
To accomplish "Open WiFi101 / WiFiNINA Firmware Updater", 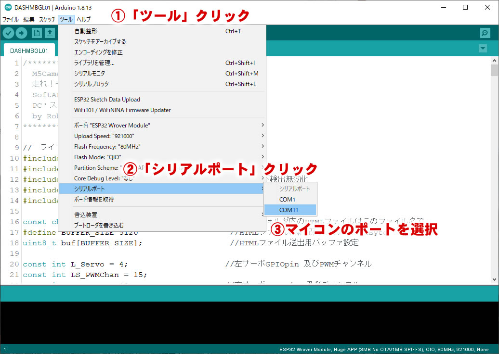I will (x=162, y=110).
